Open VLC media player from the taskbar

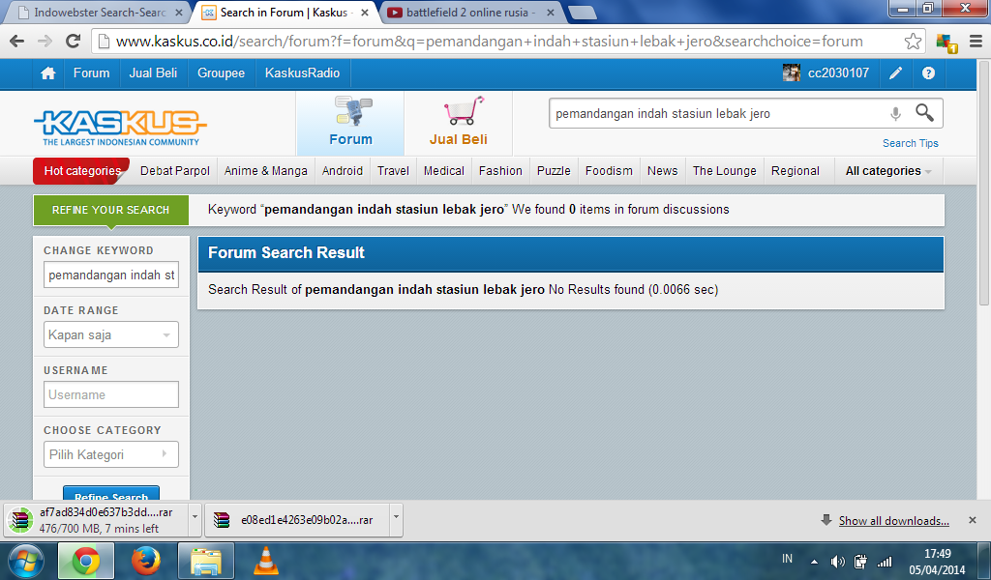[266, 561]
